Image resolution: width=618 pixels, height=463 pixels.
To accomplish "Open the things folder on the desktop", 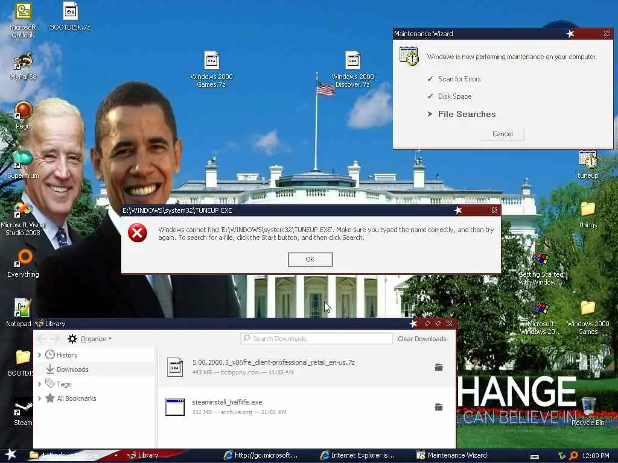I will (x=588, y=215).
